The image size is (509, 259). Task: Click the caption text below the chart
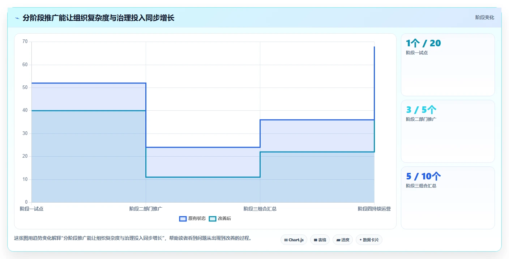pyautogui.click(x=133, y=238)
